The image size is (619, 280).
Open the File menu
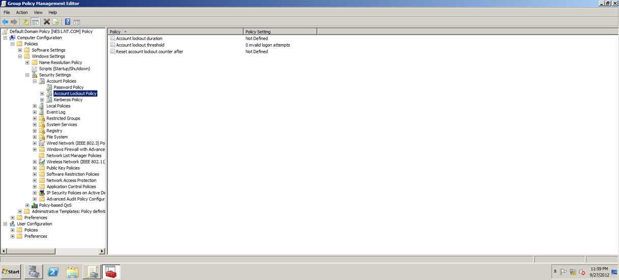point(7,12)
